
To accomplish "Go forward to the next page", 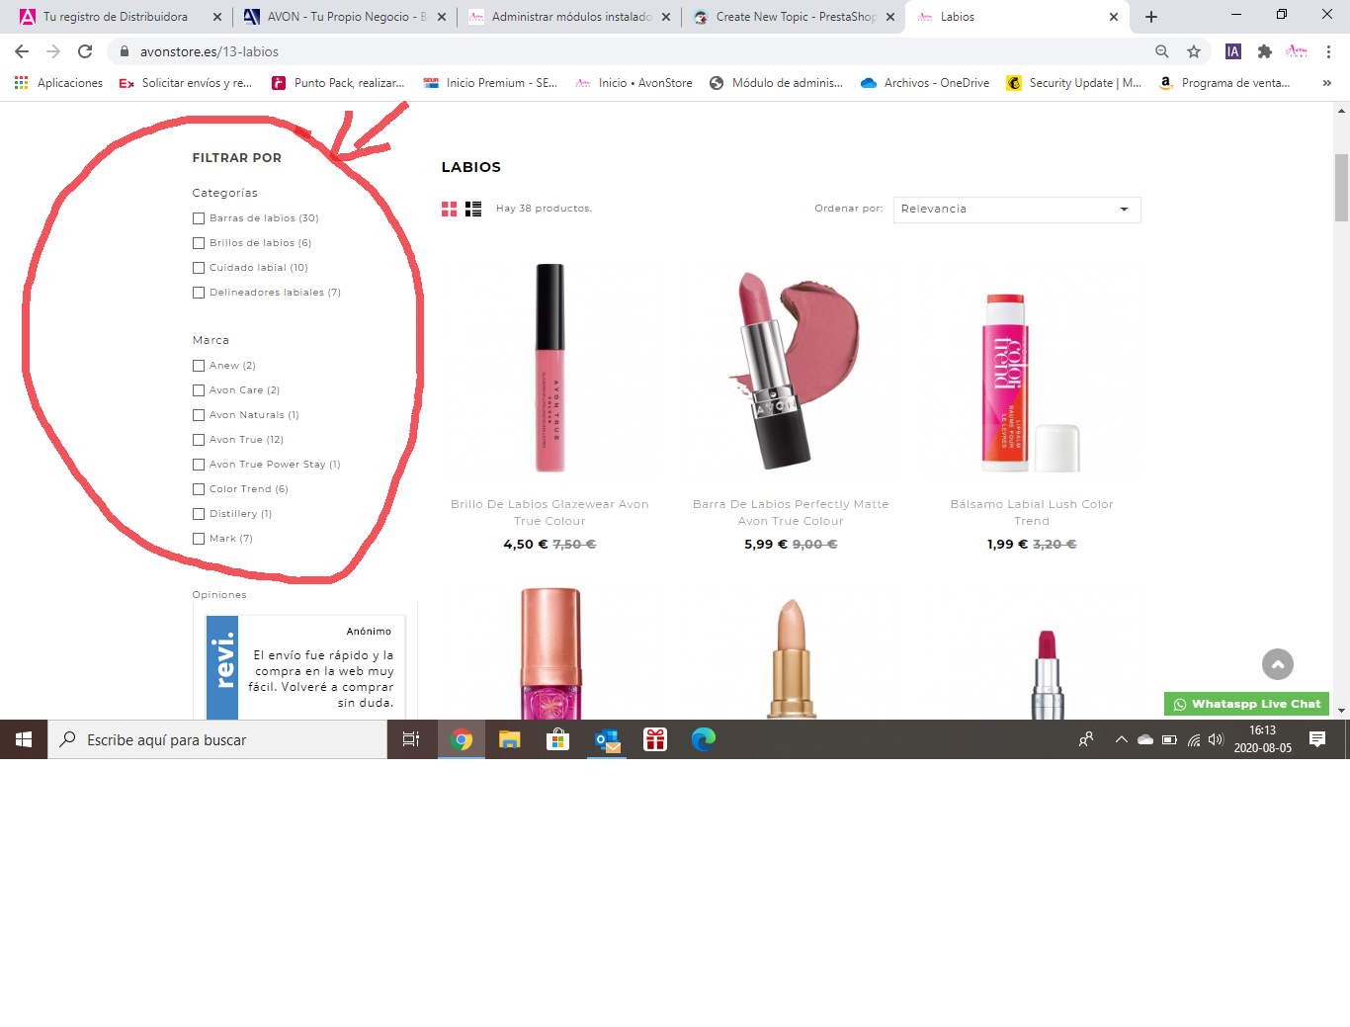I will point(53,51).
